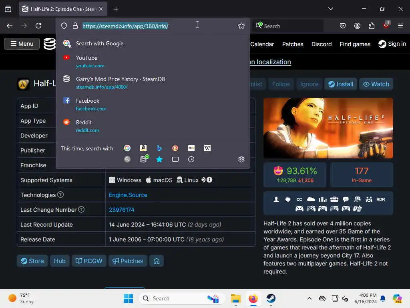Open File Explorer from taskbar
The width and height of the screenshot is (410, 308).
click(235, 298)
